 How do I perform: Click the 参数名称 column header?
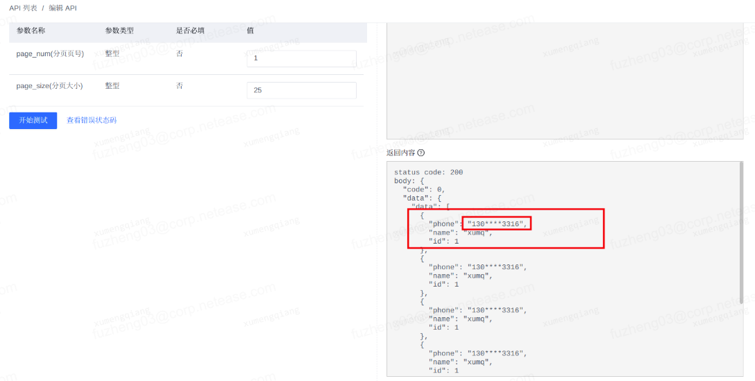[31, 31]
